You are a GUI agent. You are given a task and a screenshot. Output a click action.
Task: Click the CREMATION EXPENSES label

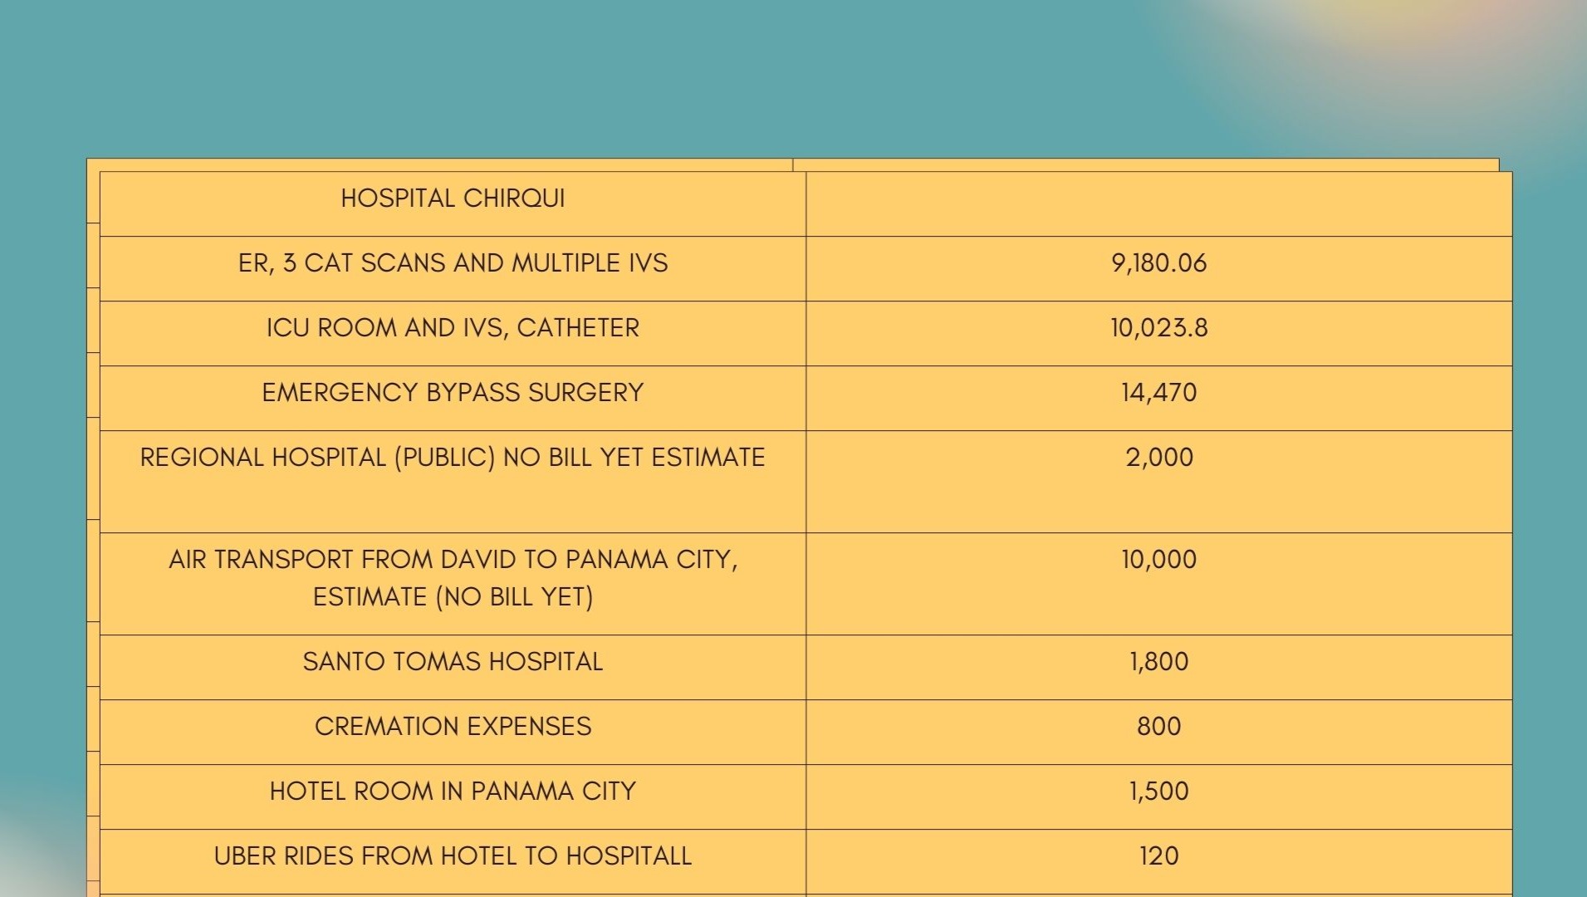point(453,727)
